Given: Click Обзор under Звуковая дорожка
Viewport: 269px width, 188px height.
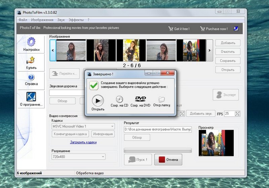Looking at the screenshot, I should click(63, 101).
